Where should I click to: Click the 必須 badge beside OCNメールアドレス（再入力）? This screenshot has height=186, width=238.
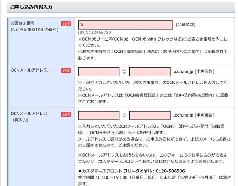coord(66,114)
